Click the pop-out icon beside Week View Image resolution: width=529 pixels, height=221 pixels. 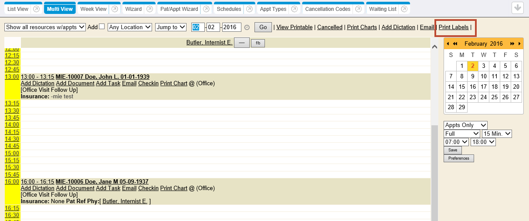click(x=114, y=9)
